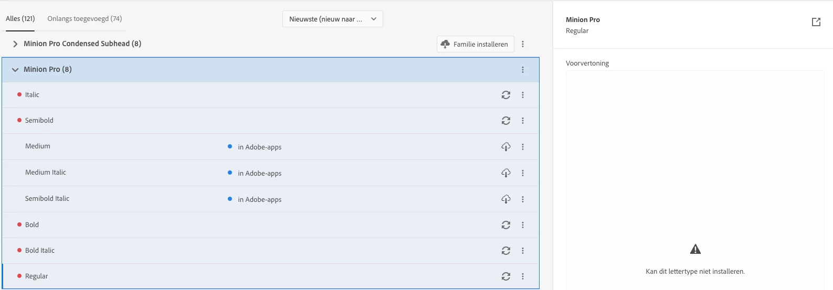833x290 pixels.
Task: Switch to the Alles (121) tab
Action: (x=20, y=19)
